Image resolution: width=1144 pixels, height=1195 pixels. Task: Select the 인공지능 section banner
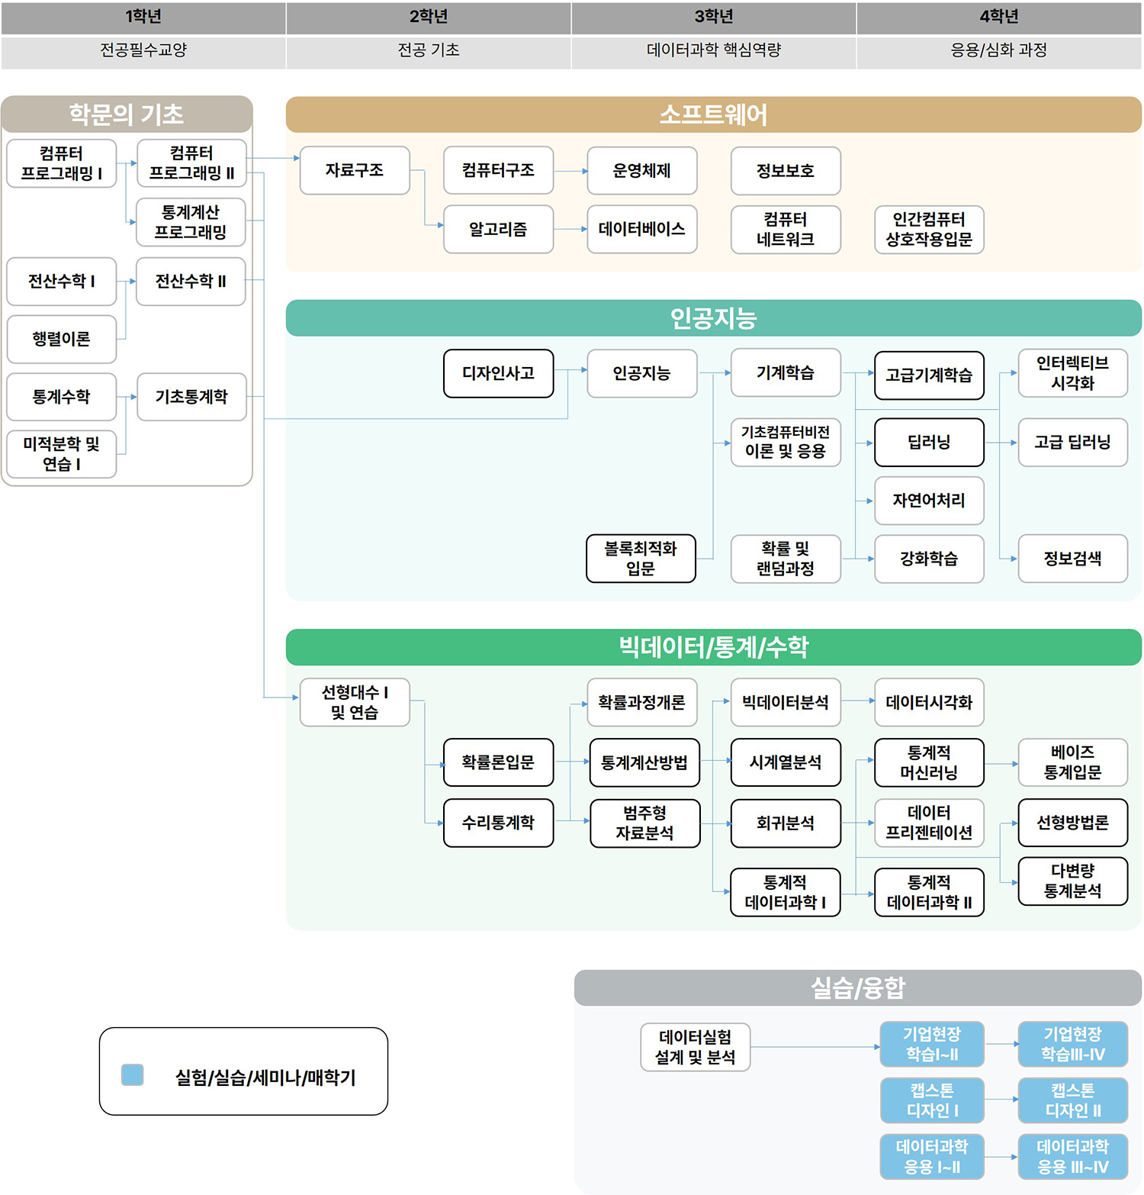714,318
